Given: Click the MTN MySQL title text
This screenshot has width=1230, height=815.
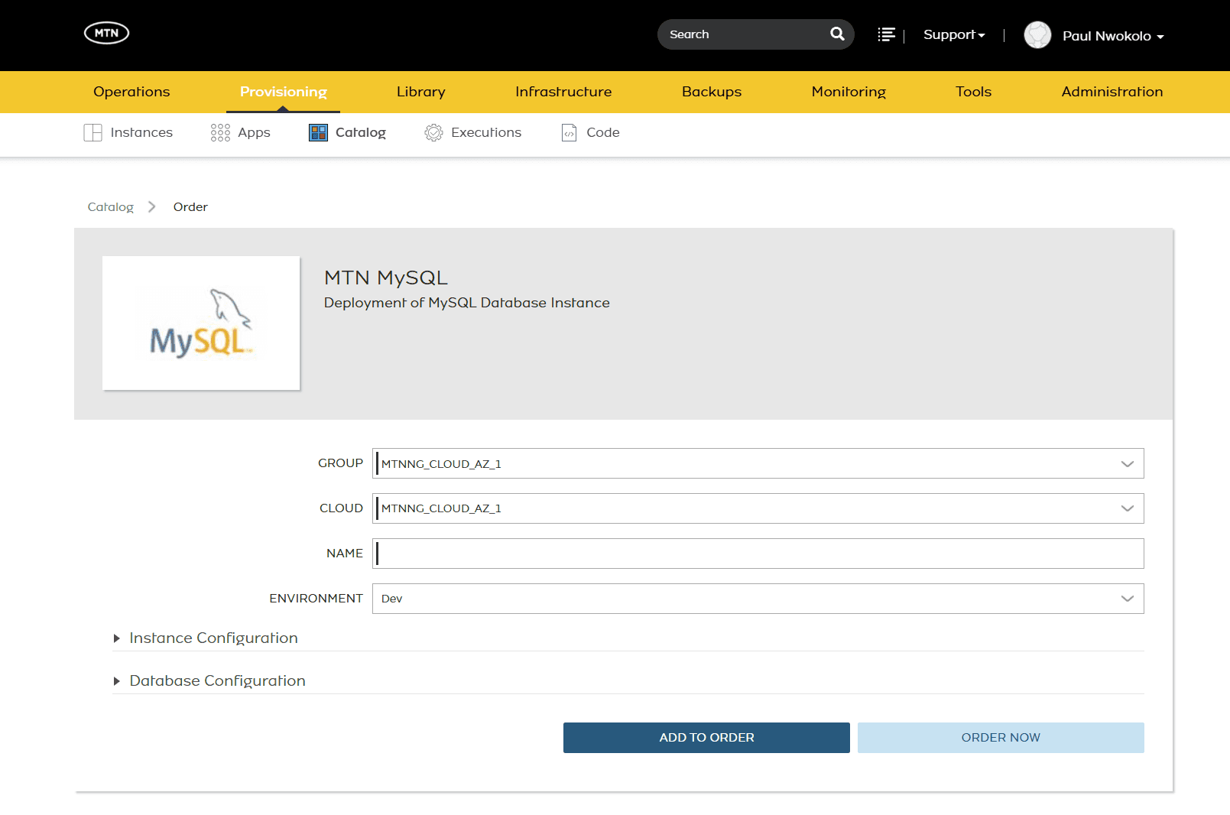Looking at the screenshot, I should click(385, 278).
